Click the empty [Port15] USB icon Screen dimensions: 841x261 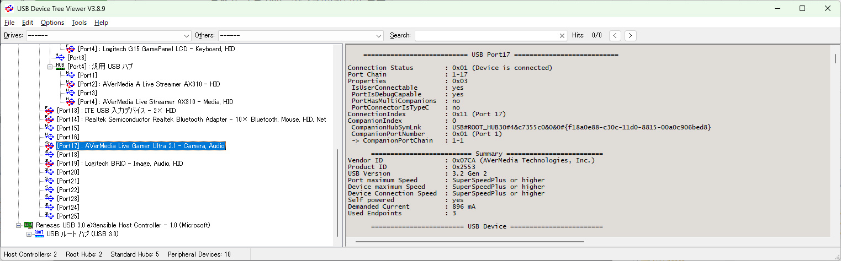click(x=50, y=128)
